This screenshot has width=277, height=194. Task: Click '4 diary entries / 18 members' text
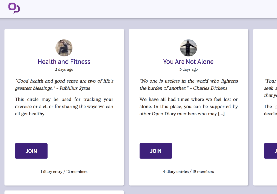tap(189, 172)
